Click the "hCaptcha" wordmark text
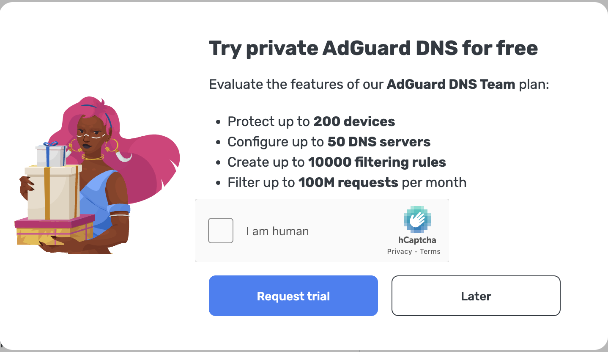This screenshot has width=608, height=352. [417, 240]
